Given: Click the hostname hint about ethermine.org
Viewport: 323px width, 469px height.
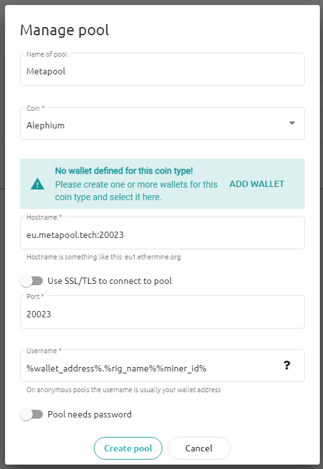Looking at the screenshot, I should tap(103, 257).
